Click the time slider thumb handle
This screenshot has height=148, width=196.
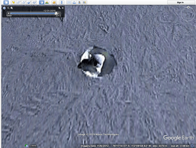coord(56,13)
